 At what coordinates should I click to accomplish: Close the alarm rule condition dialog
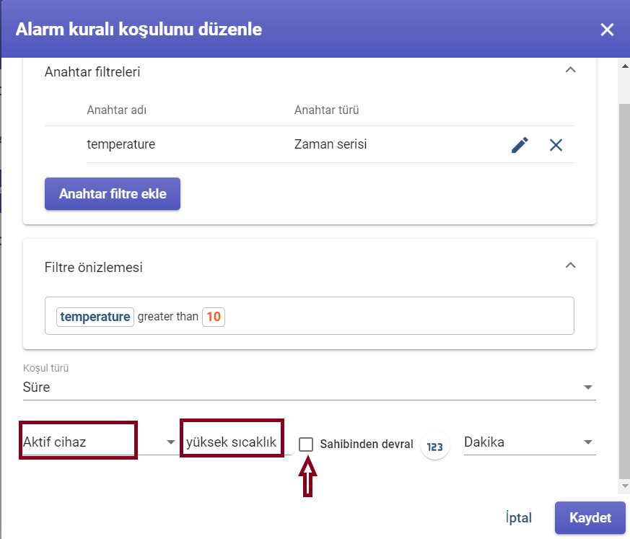[607, 30]
